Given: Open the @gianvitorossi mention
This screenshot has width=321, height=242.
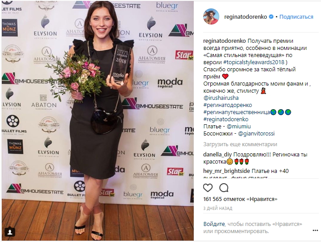Looking at the screenshot, I should click(256, 134).
